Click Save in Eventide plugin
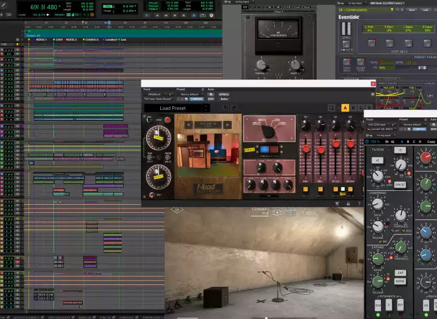The image size is (437, 319). [x=412, y=10]
